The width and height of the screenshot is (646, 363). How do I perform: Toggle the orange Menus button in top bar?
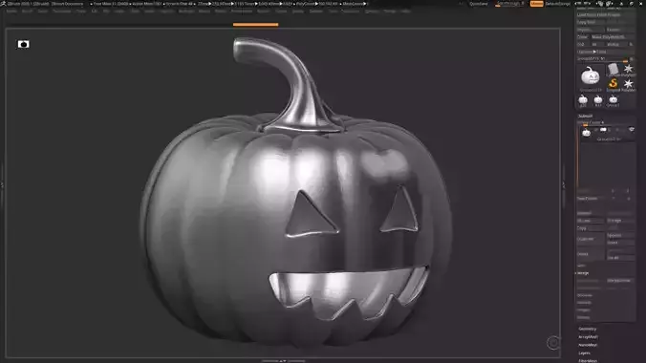[x=536, y=4]
